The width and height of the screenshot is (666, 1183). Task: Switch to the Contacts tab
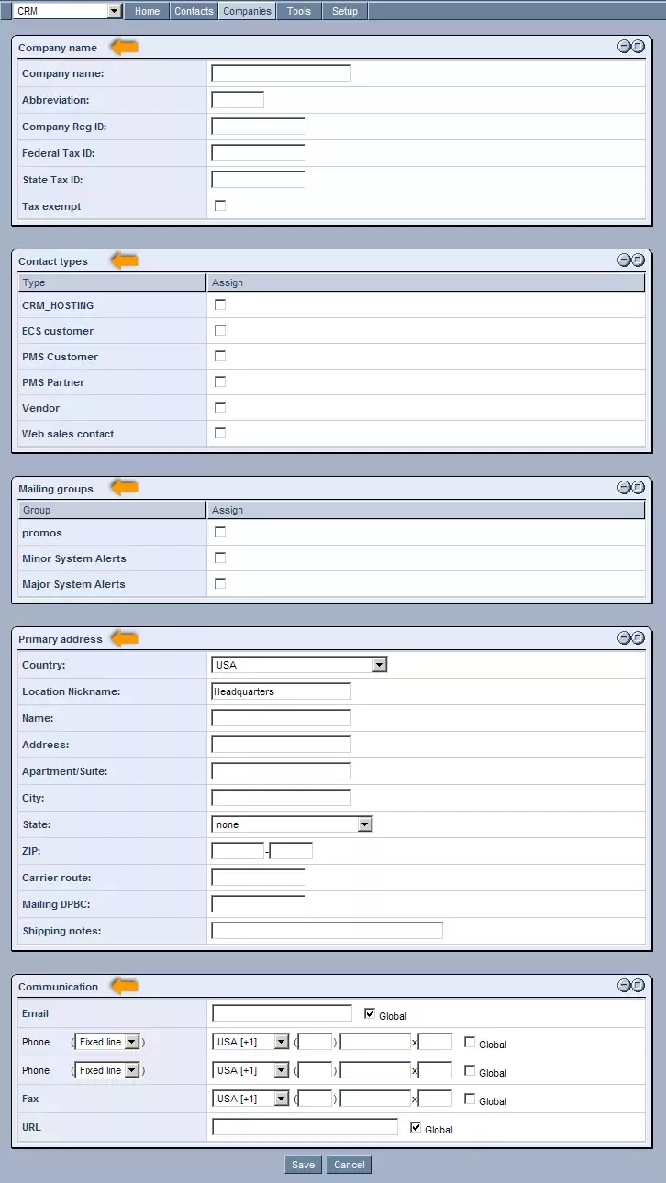coord(194,11)
